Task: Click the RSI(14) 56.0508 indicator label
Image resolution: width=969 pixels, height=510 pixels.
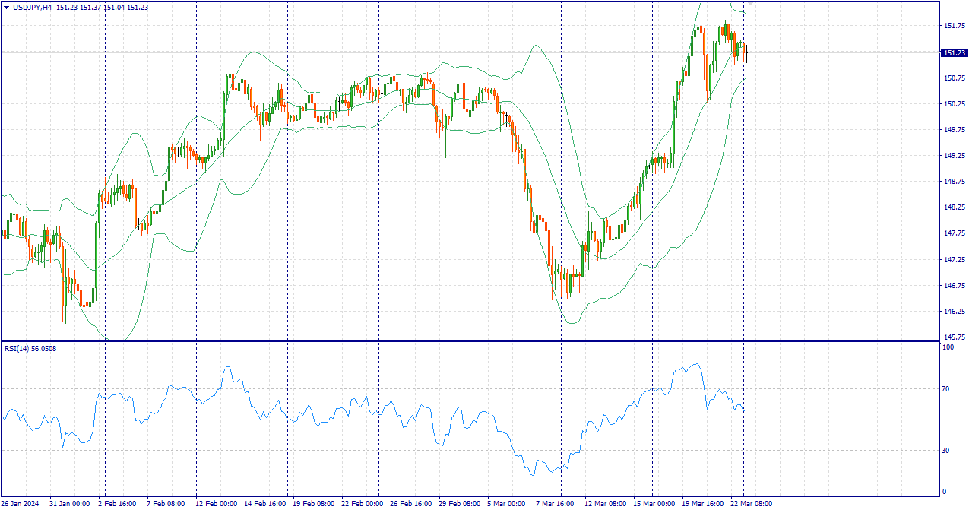Action: coord(30,349)
